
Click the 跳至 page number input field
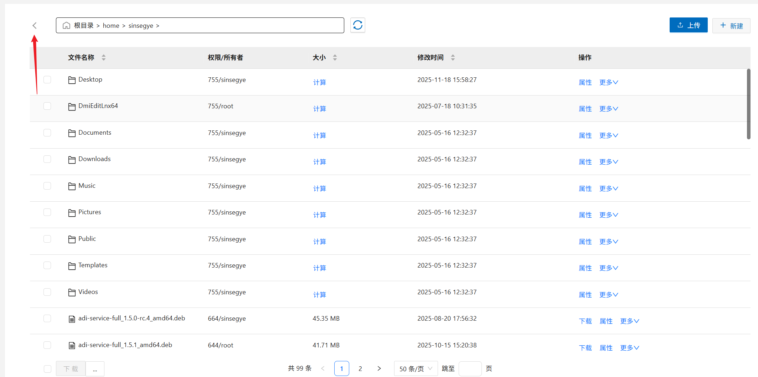coord(470,368)
